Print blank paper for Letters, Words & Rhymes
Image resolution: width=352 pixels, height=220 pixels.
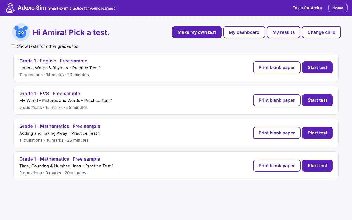coord(277,67)
